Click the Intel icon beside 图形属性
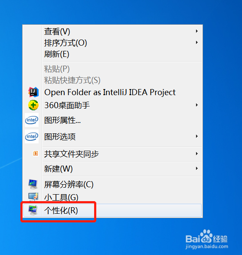 [32, 120]
